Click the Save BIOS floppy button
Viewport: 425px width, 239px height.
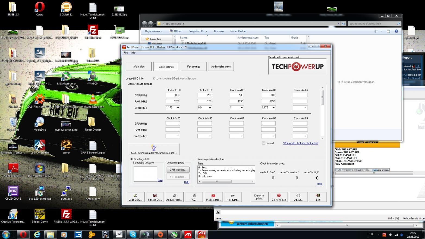pos(155,197)
